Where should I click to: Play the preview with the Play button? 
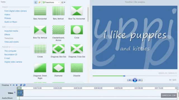(x=135, y=80)
